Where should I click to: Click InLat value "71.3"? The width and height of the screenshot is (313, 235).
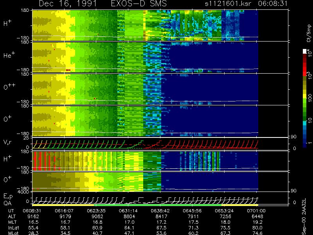[x=193, y=228]
